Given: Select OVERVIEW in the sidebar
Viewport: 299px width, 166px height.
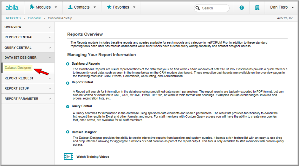Looking at the screenshot, I should tap(28, 27).
